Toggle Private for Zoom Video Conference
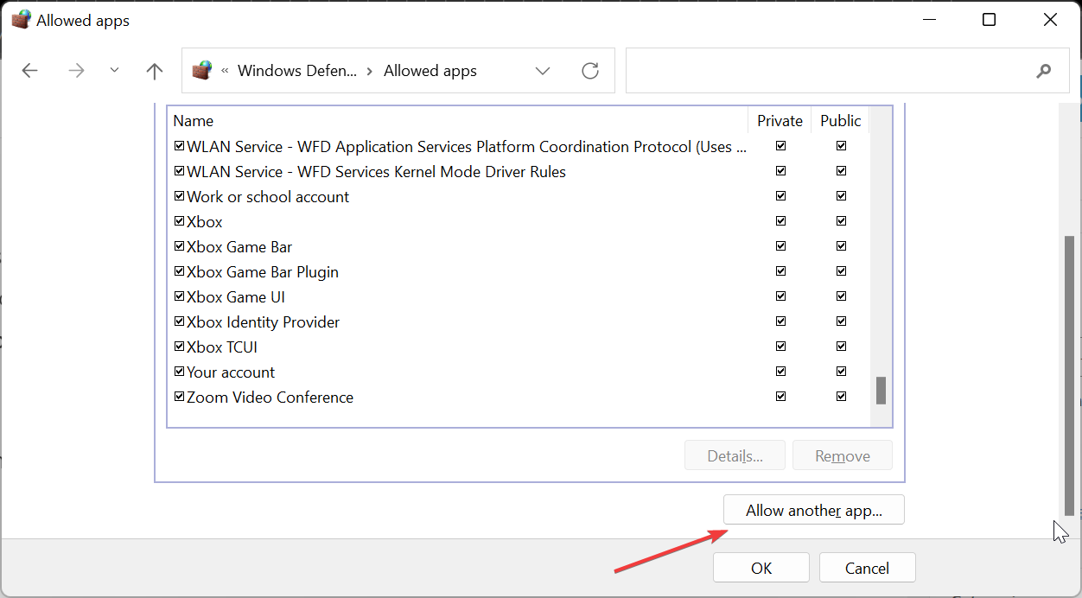Viewport: 1082px width, 598px height. pyautogui.click(x=781, y=397)
